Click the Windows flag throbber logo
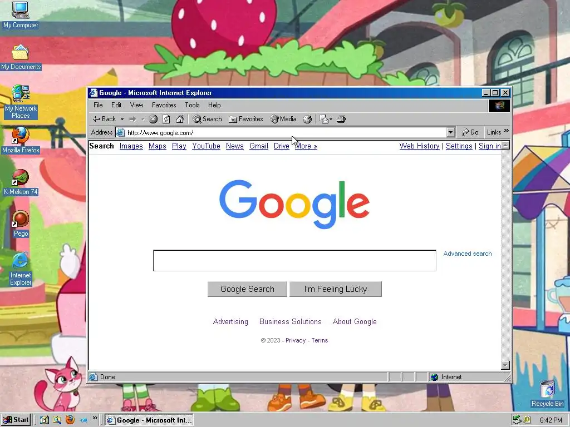 499,105
